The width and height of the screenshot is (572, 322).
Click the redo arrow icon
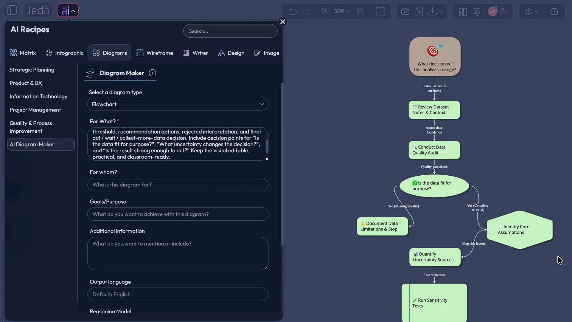point(306,12)
